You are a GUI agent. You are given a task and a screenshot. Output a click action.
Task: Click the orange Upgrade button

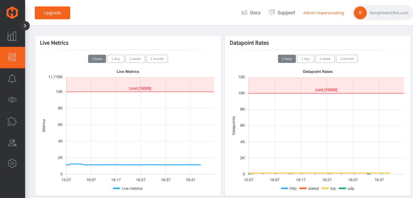tap(52, 13)
